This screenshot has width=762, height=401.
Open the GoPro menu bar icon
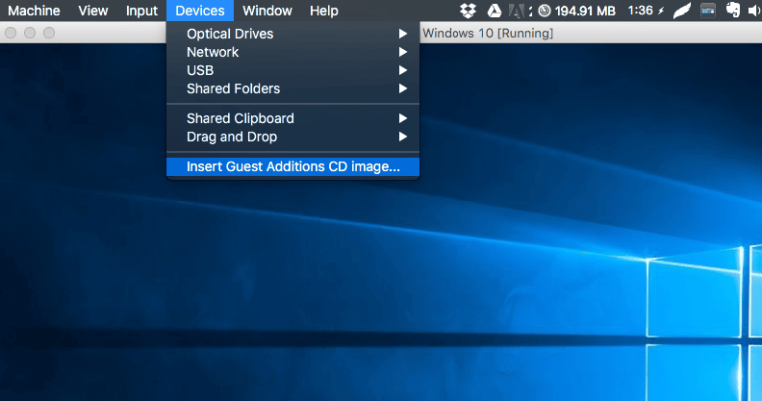point(707,11)
